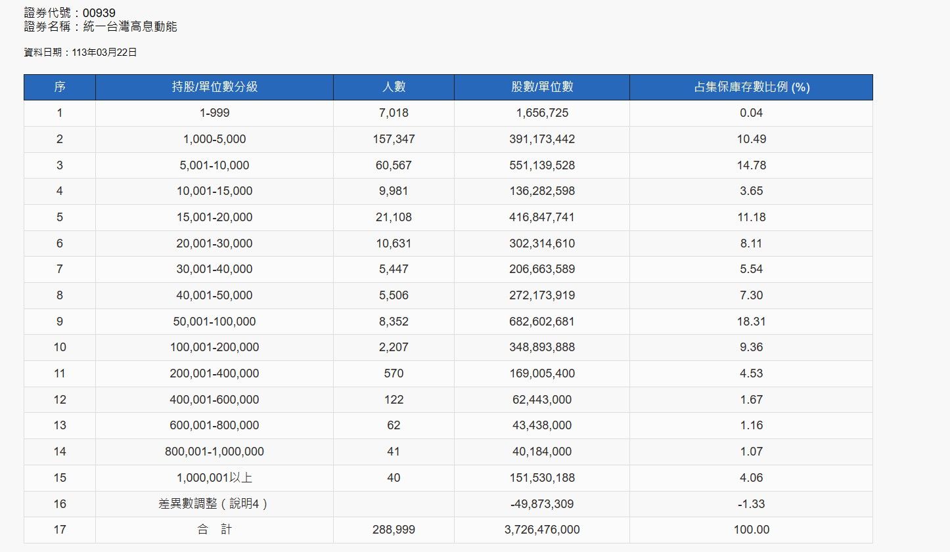The height and width of the screenshot is (552, 950).
Task: Click share count 151,530,188
Action: (x=542, y=478)
